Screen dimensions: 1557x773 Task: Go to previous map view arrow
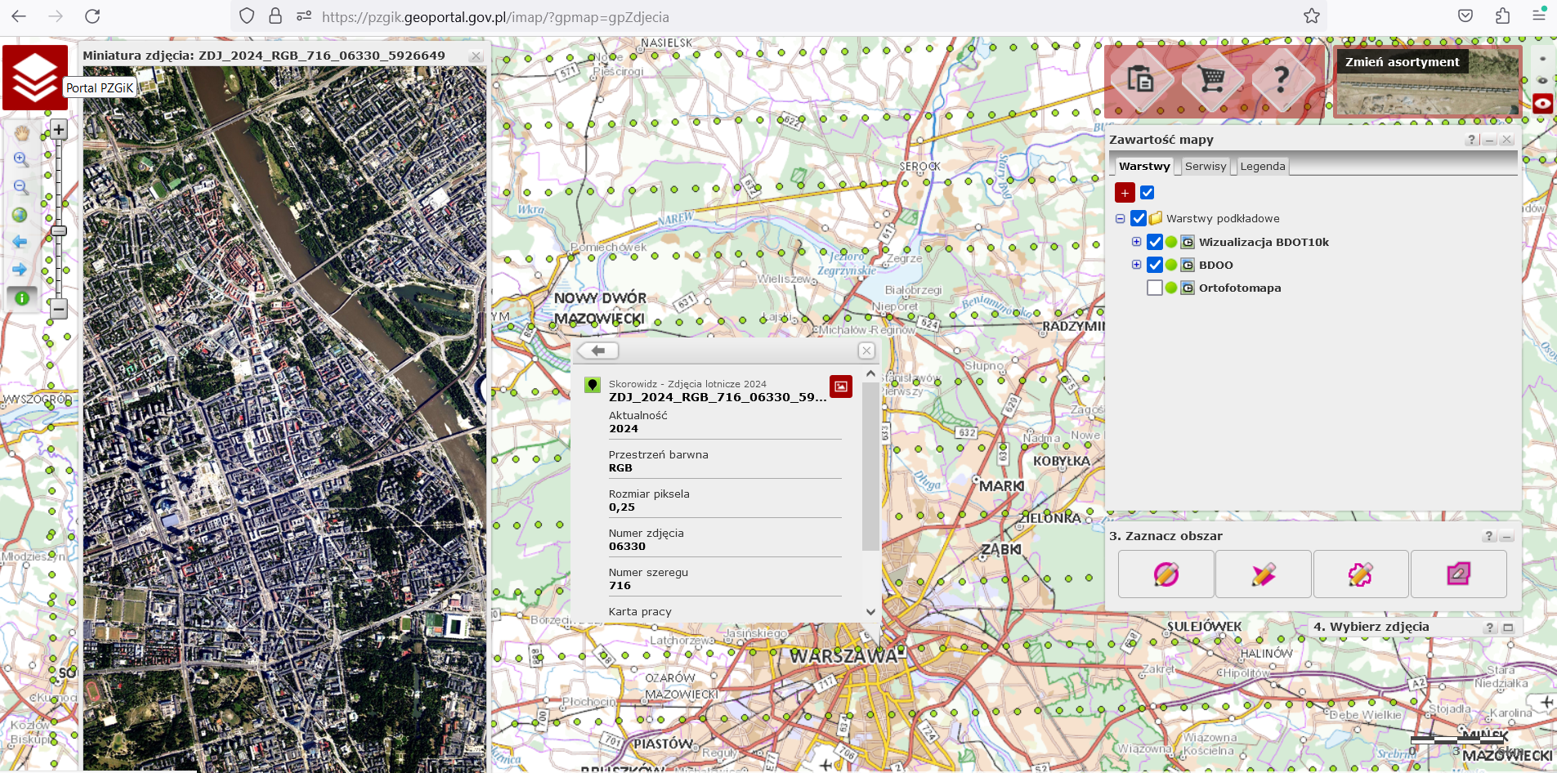pos(20,242)
